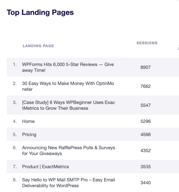Viewport: 179px width, 192px height.
Task: Open the WPForms Hits 6,000 5-Star Reviews page
Action: point(68,67)
